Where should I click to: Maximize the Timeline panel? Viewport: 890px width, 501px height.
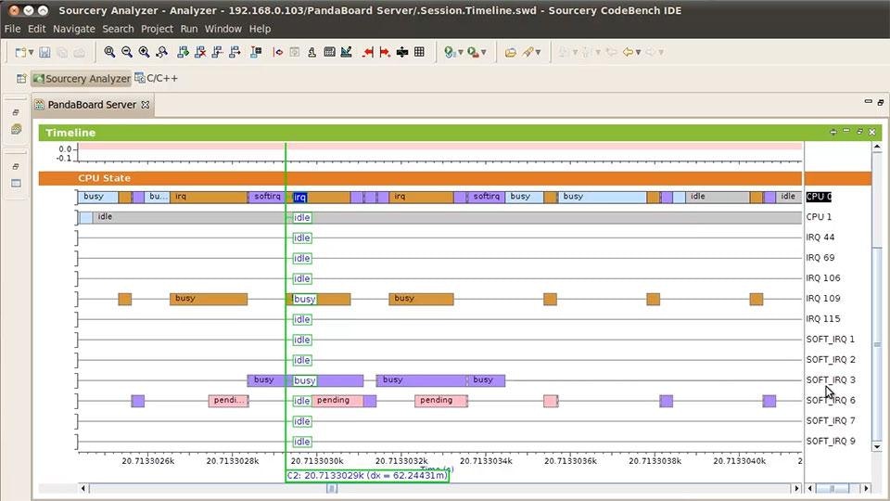click(860, 132)
